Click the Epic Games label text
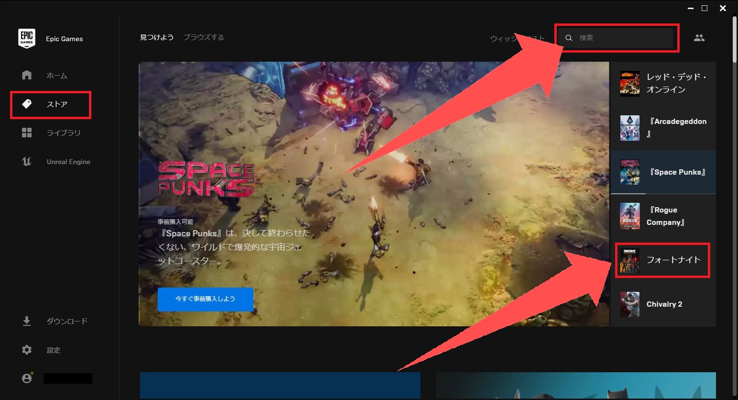738x400 pixels. [x=64, y=39]
